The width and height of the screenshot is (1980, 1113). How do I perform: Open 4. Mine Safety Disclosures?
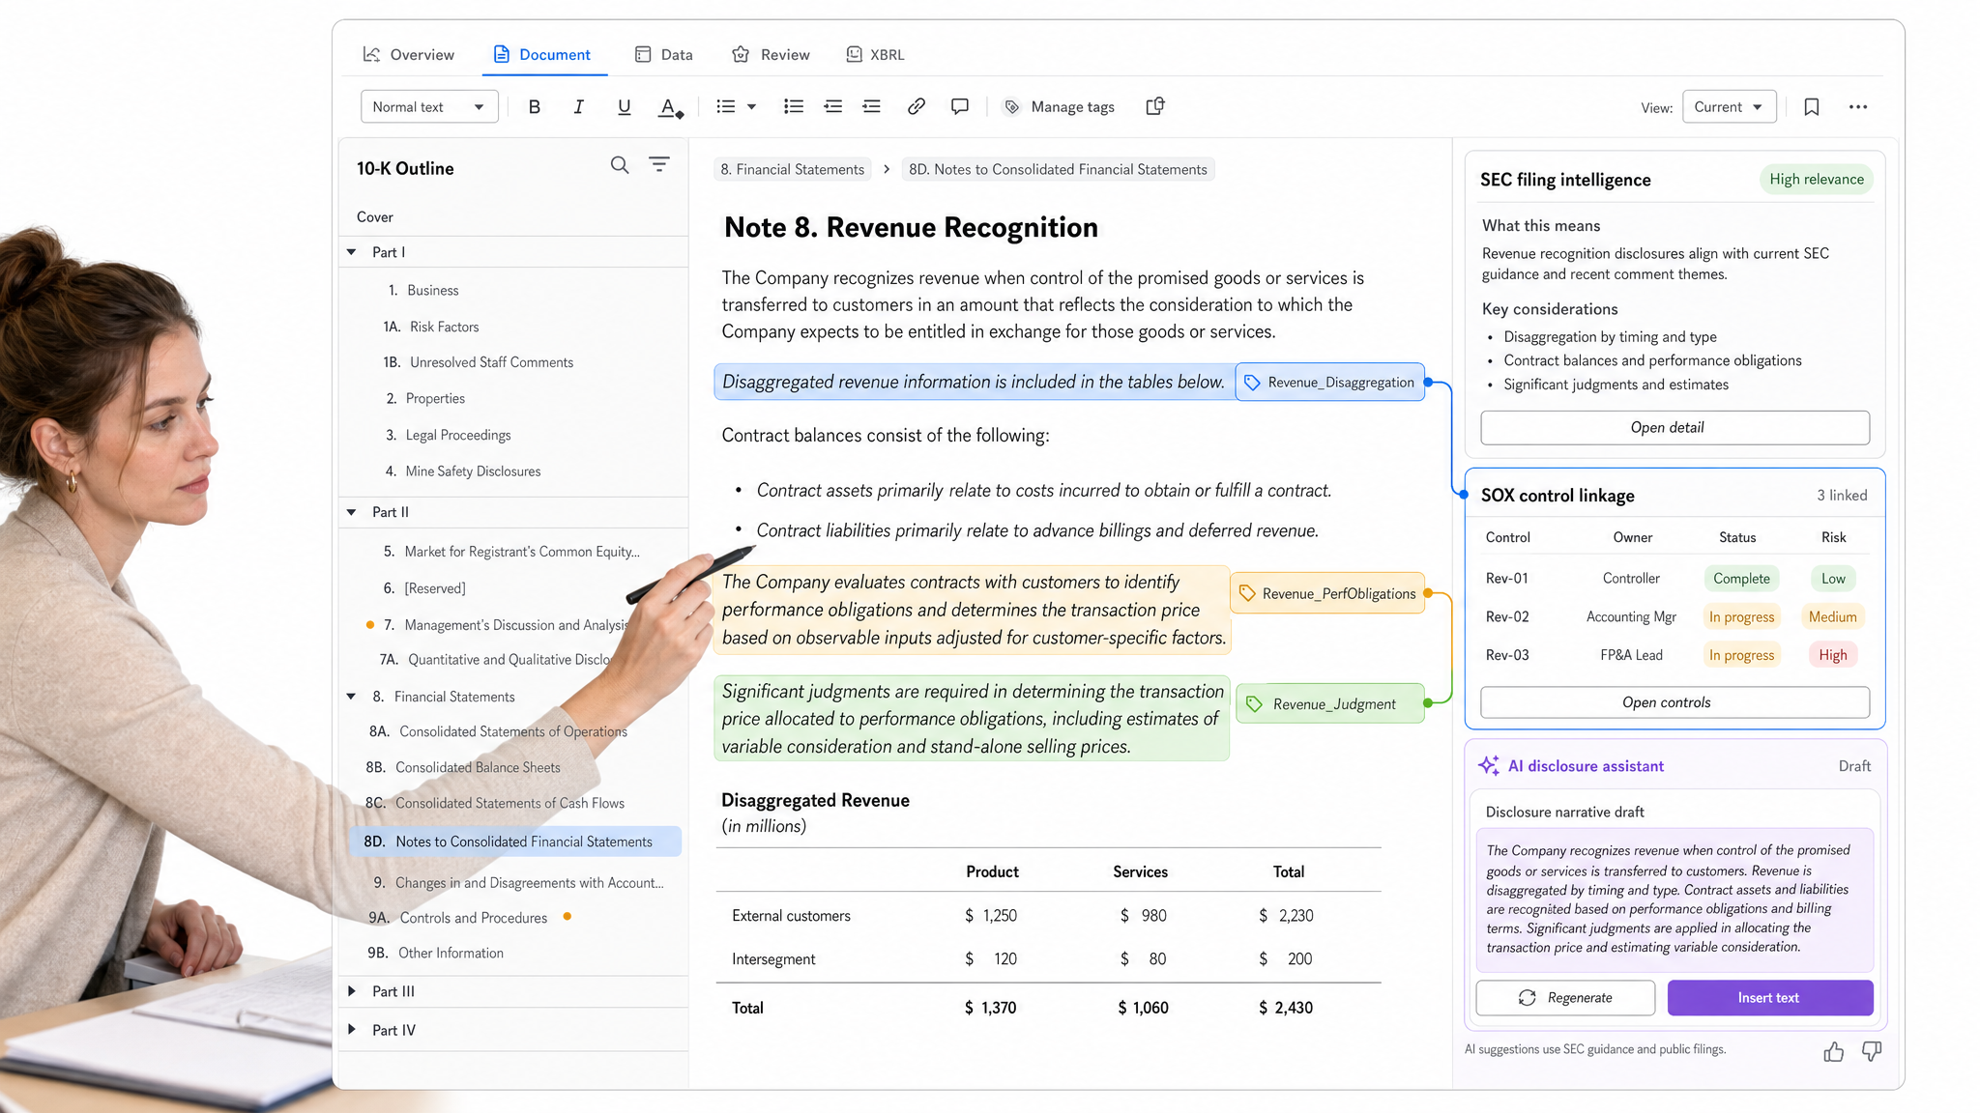click(462, 471)
